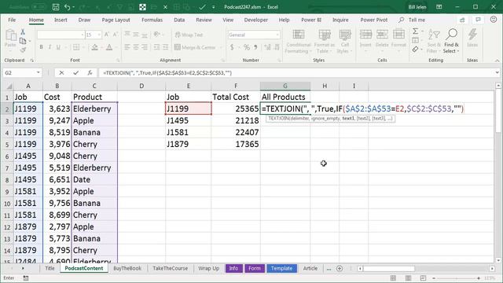Switch to the Insert ribbon tab
Viewport: 503px width, 283px height.
(61, 20)
